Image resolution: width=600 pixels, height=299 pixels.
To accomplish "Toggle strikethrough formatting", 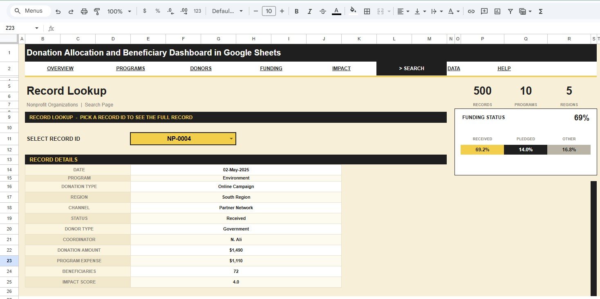I will [322, 11].
